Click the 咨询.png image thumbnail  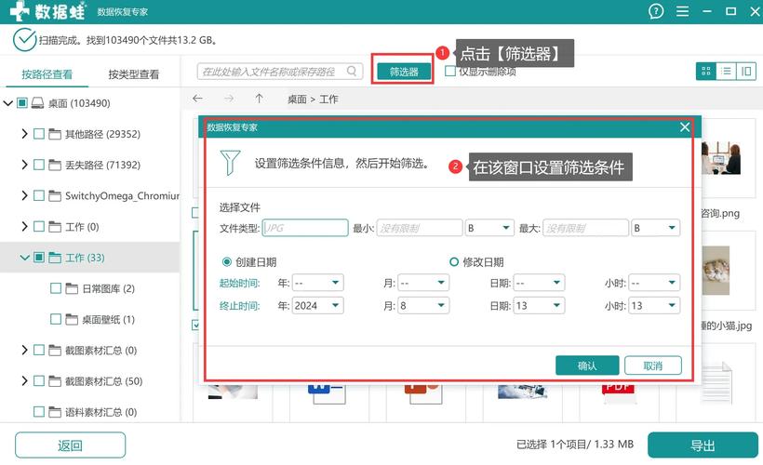[x=721, y=158]
